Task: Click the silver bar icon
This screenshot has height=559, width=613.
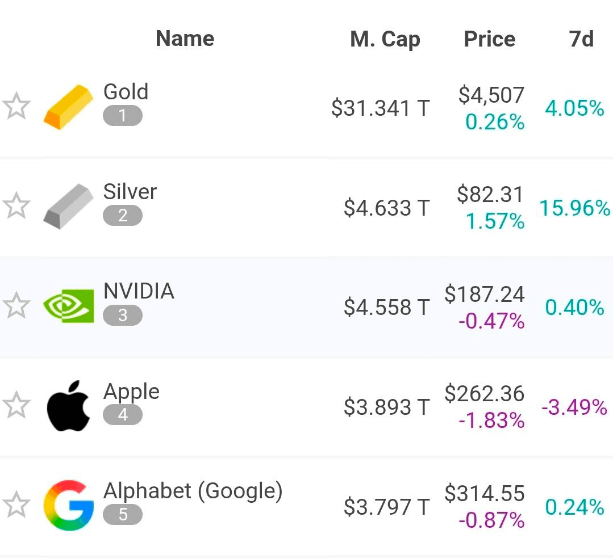Action: tap(68, 207)
